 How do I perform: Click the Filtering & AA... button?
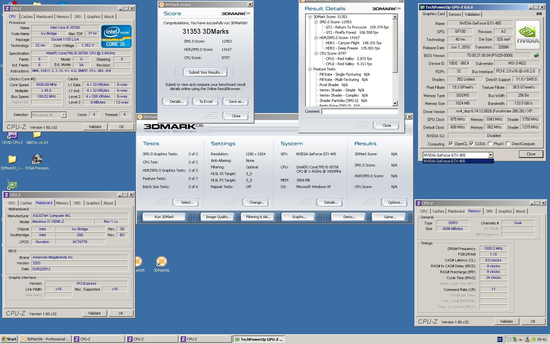tap(258, 217)
